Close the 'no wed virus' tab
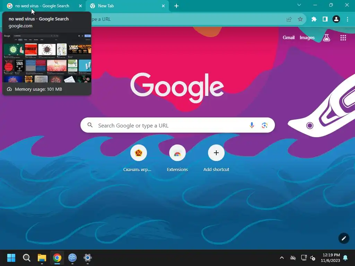 (80, 6)
